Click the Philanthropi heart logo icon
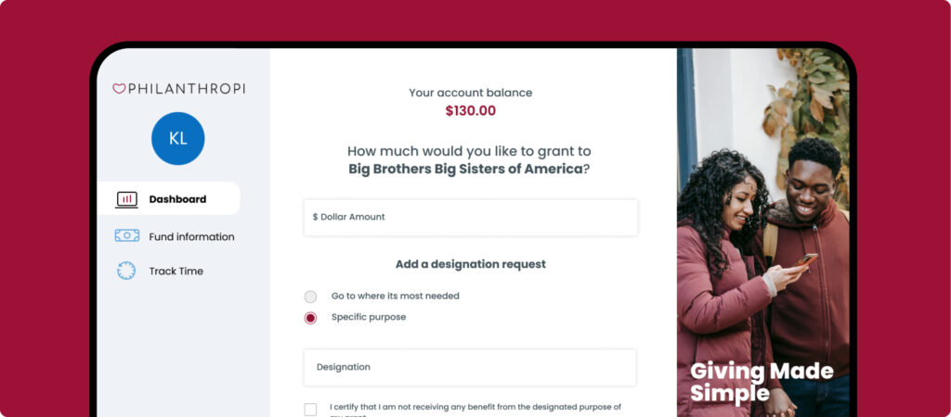The width and height of the screenshot is (951, 417). (119, 89)
